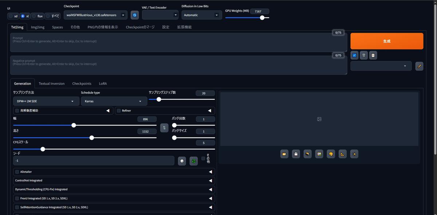Screen dimensions: 437x215
Task: Open the Schedule type dropdown set to Karras
Action: tap(114, 101)
